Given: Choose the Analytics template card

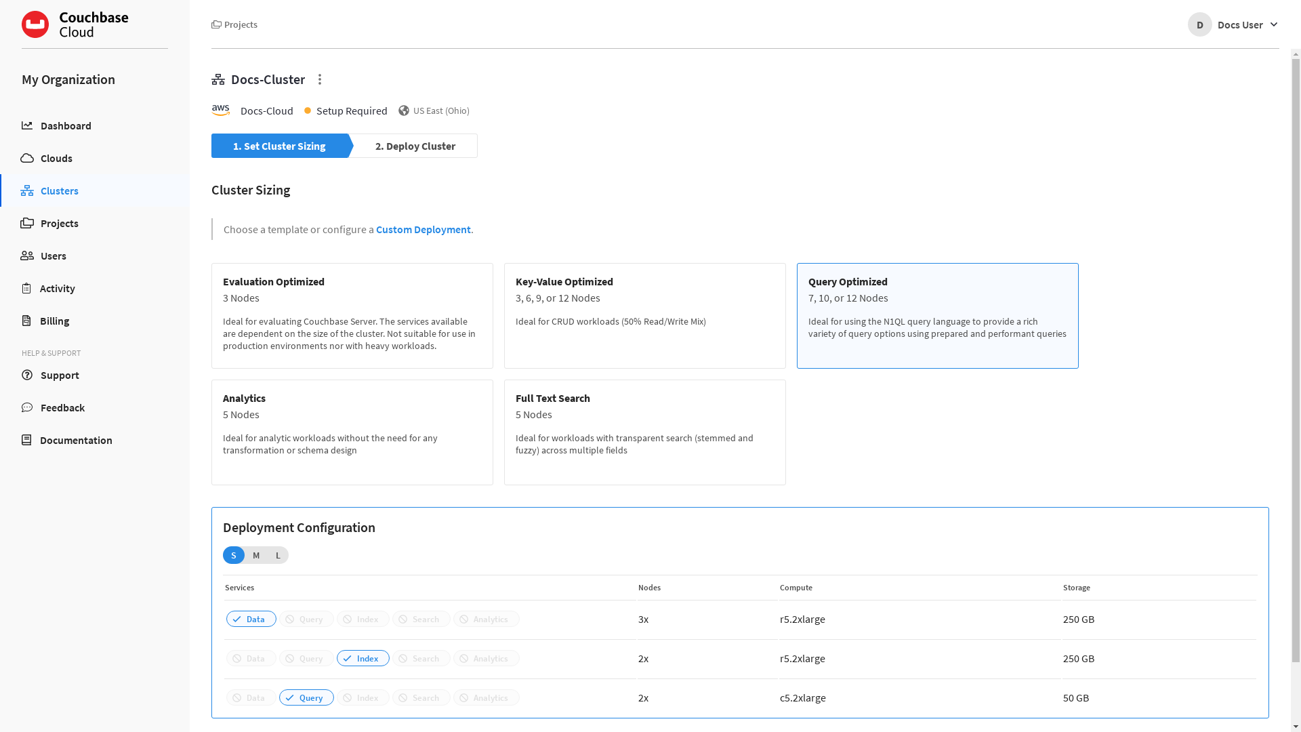Looking at the screenshot, I should 352,432.
